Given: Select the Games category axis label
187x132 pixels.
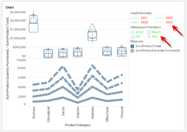Looking at the screenshot, I should coord(63,112).
